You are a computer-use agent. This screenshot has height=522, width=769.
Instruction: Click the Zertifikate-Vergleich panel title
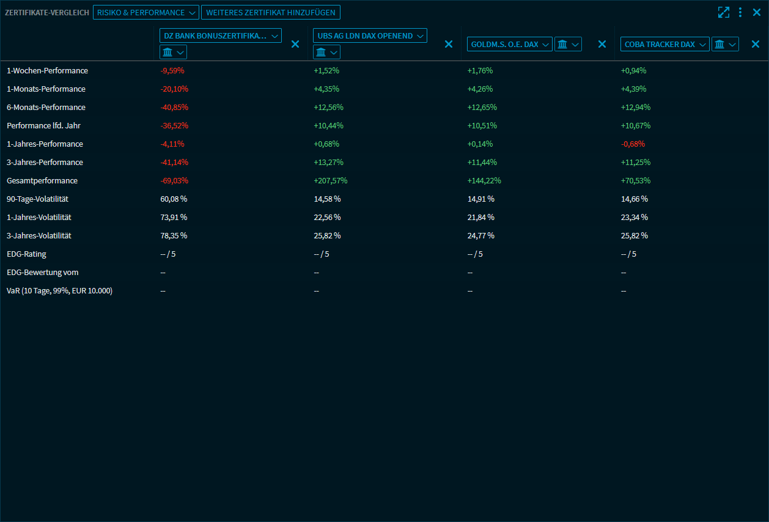[x=47, y=12]
